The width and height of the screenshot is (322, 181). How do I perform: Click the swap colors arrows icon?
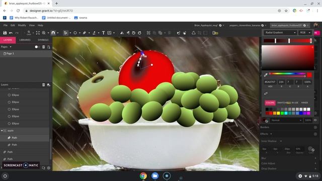point(266,94)
